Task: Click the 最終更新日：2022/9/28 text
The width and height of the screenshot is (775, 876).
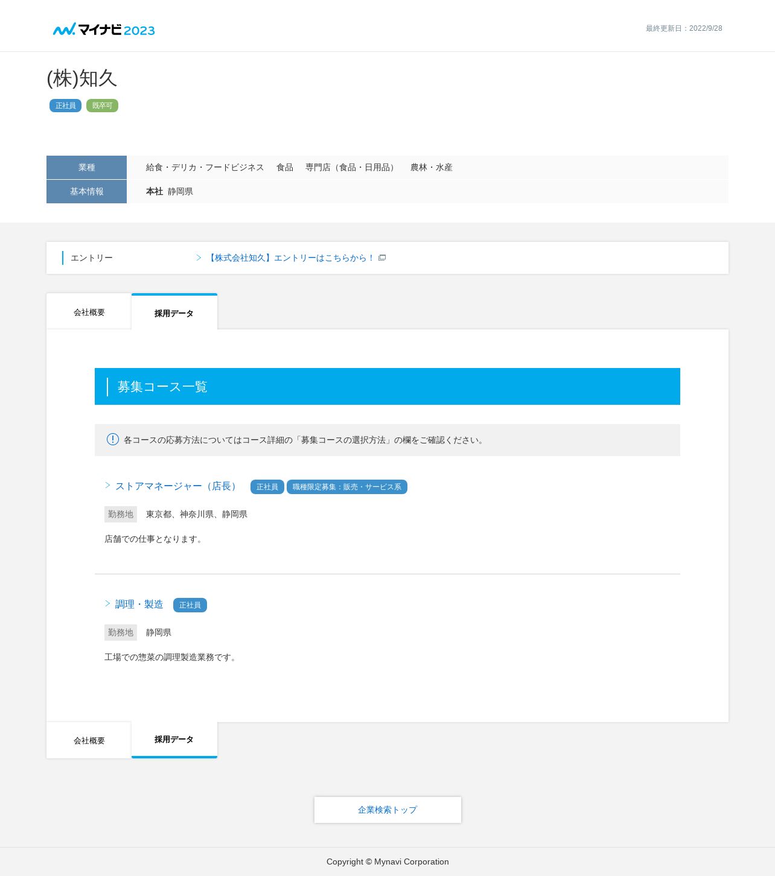Action: (684, 28)
